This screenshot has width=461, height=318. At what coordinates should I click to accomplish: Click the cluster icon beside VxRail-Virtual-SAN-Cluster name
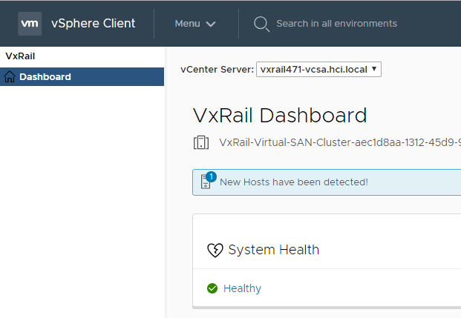(x=201, y=142)
